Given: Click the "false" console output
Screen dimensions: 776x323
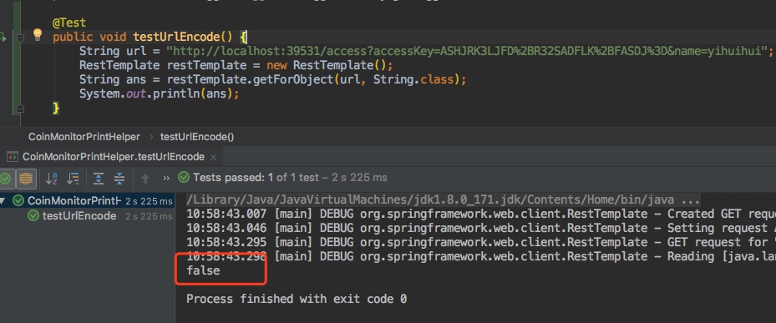Looking at the screenshot, I should [203, 270].
